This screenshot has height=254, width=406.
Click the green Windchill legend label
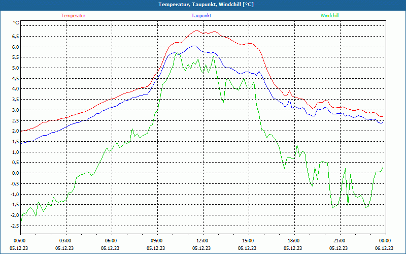pos(329,16)
